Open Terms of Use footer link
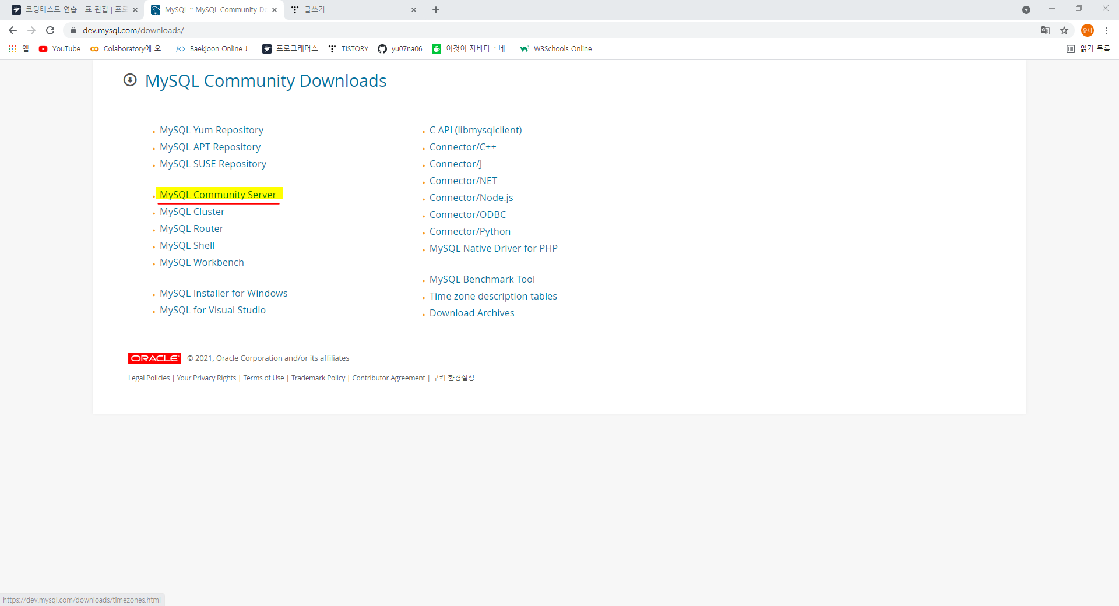This screenshot has width=1119, height=606. 263,378
